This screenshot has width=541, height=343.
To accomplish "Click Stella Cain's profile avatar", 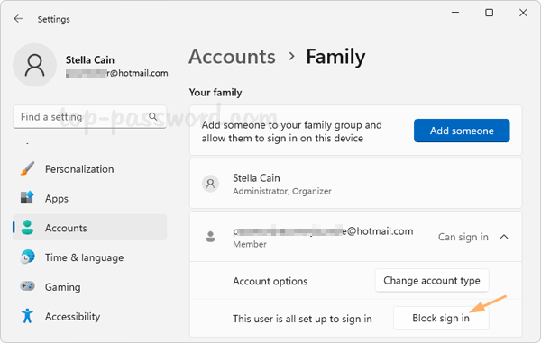I will coord(34,65).
